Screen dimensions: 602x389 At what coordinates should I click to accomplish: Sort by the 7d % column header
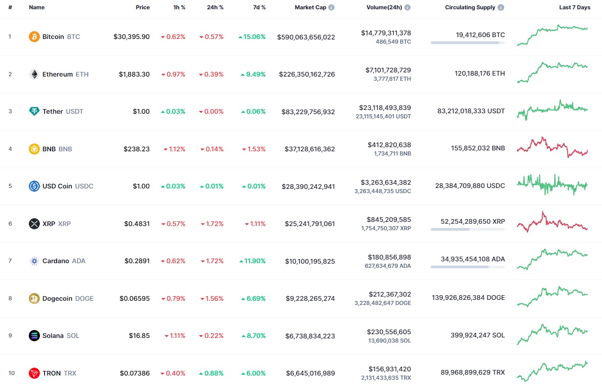[260, 7]
